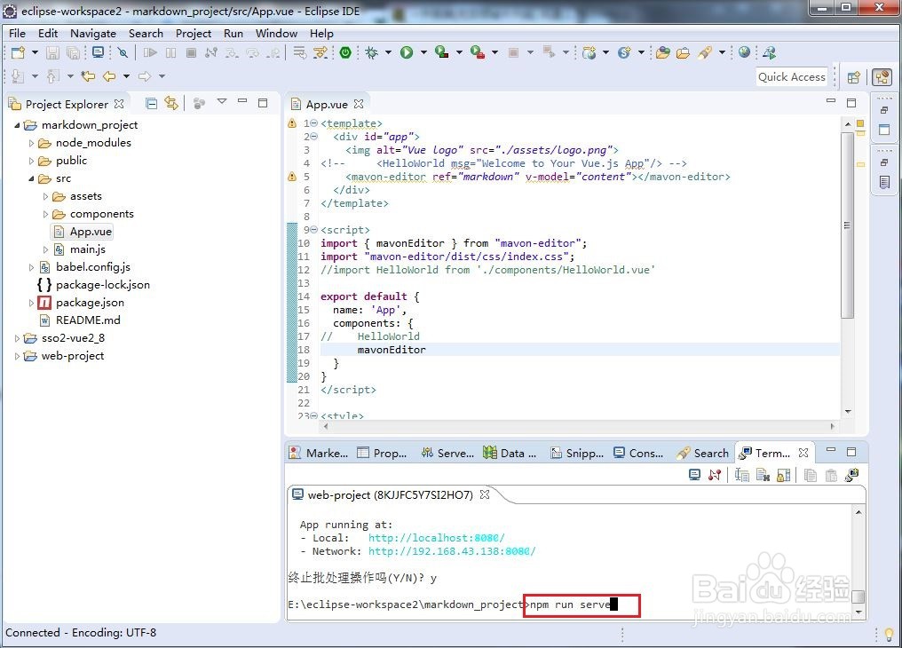Click the Debug bug icon

372,53
